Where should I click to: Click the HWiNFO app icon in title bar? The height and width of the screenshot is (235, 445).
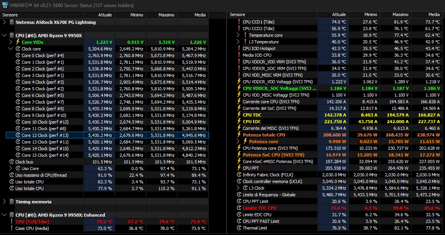click(5, 5)
